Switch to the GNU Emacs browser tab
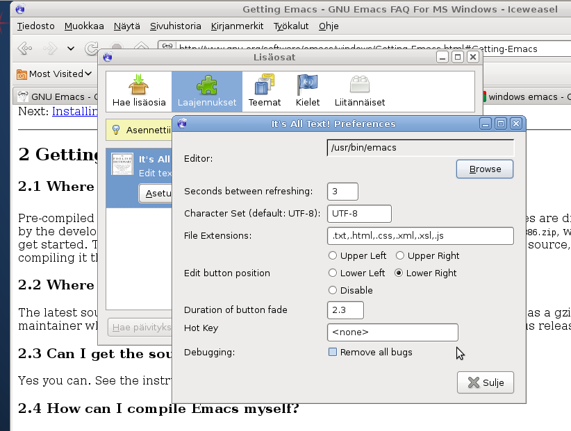This screenshot has width=571, height=431. tap(56, 96)
